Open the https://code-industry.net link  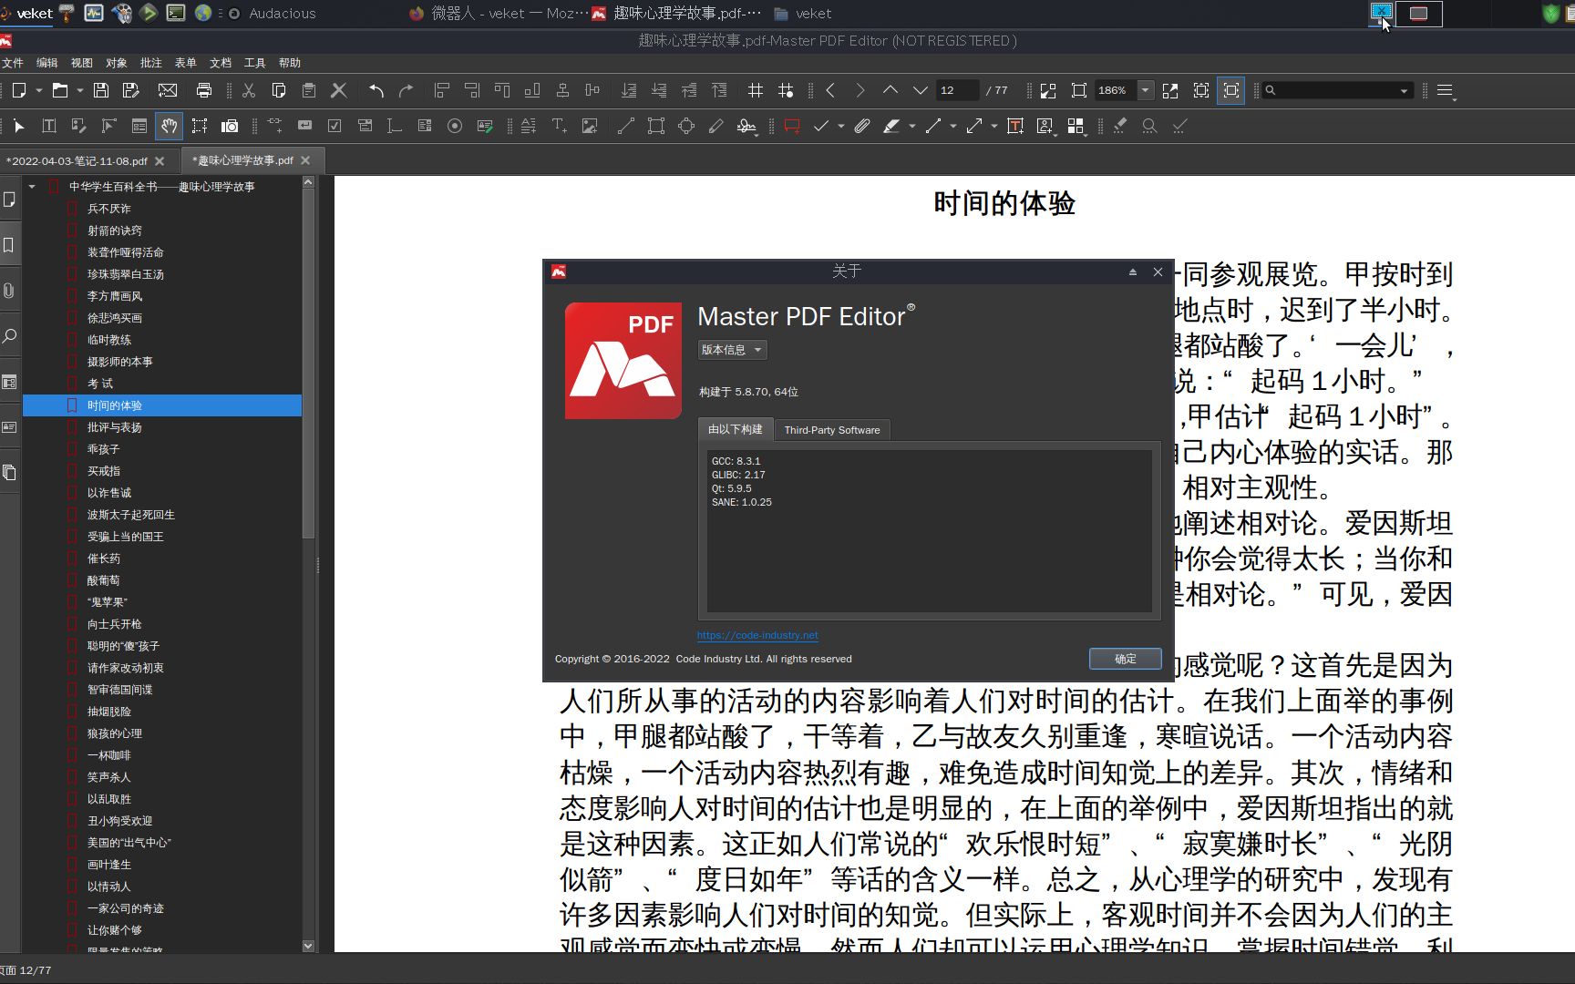pos(757,635)
